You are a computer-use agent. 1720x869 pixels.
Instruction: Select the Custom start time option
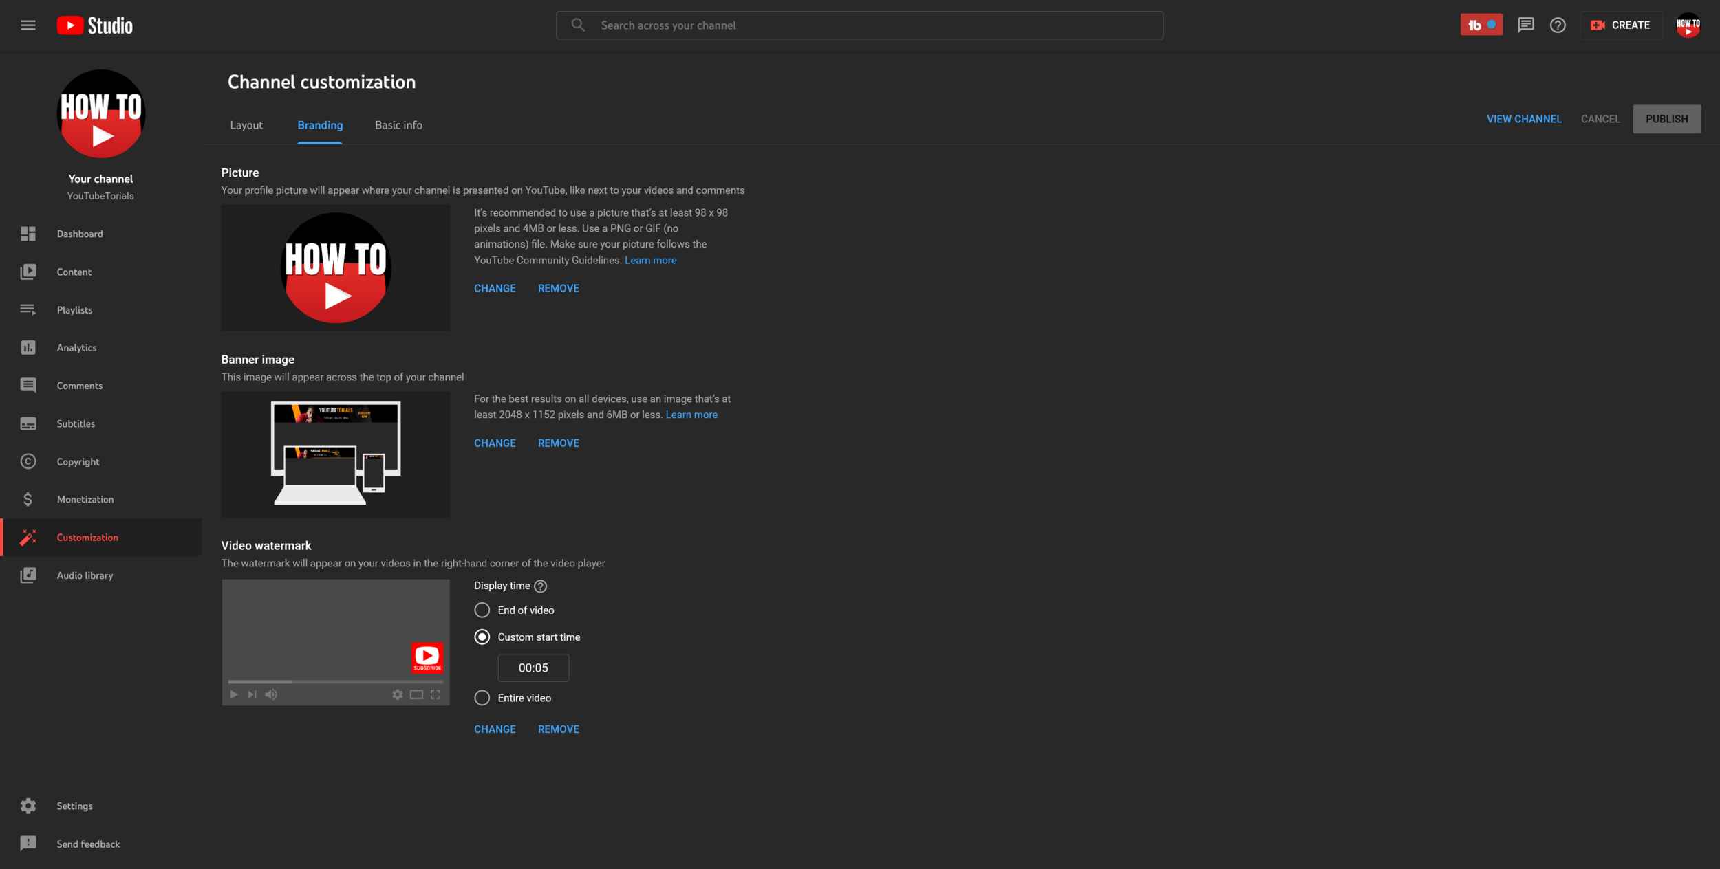482,637
